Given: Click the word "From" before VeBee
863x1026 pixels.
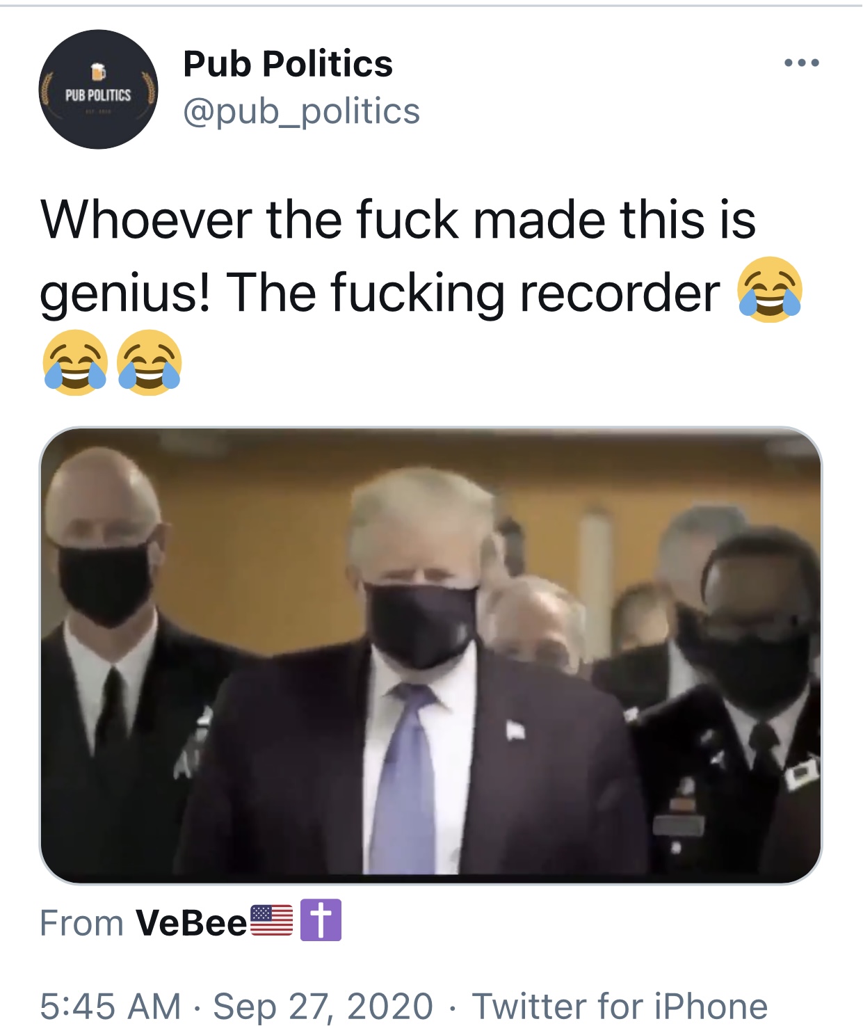Looking at the screenshot, I should point(81,923).
